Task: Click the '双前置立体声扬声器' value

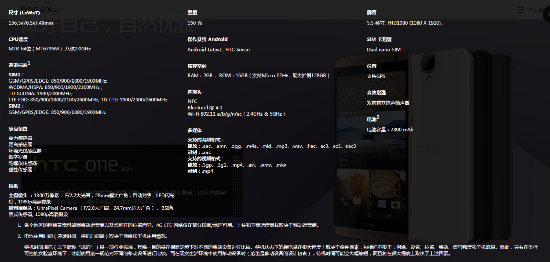Action: click(x=388, y=103)
